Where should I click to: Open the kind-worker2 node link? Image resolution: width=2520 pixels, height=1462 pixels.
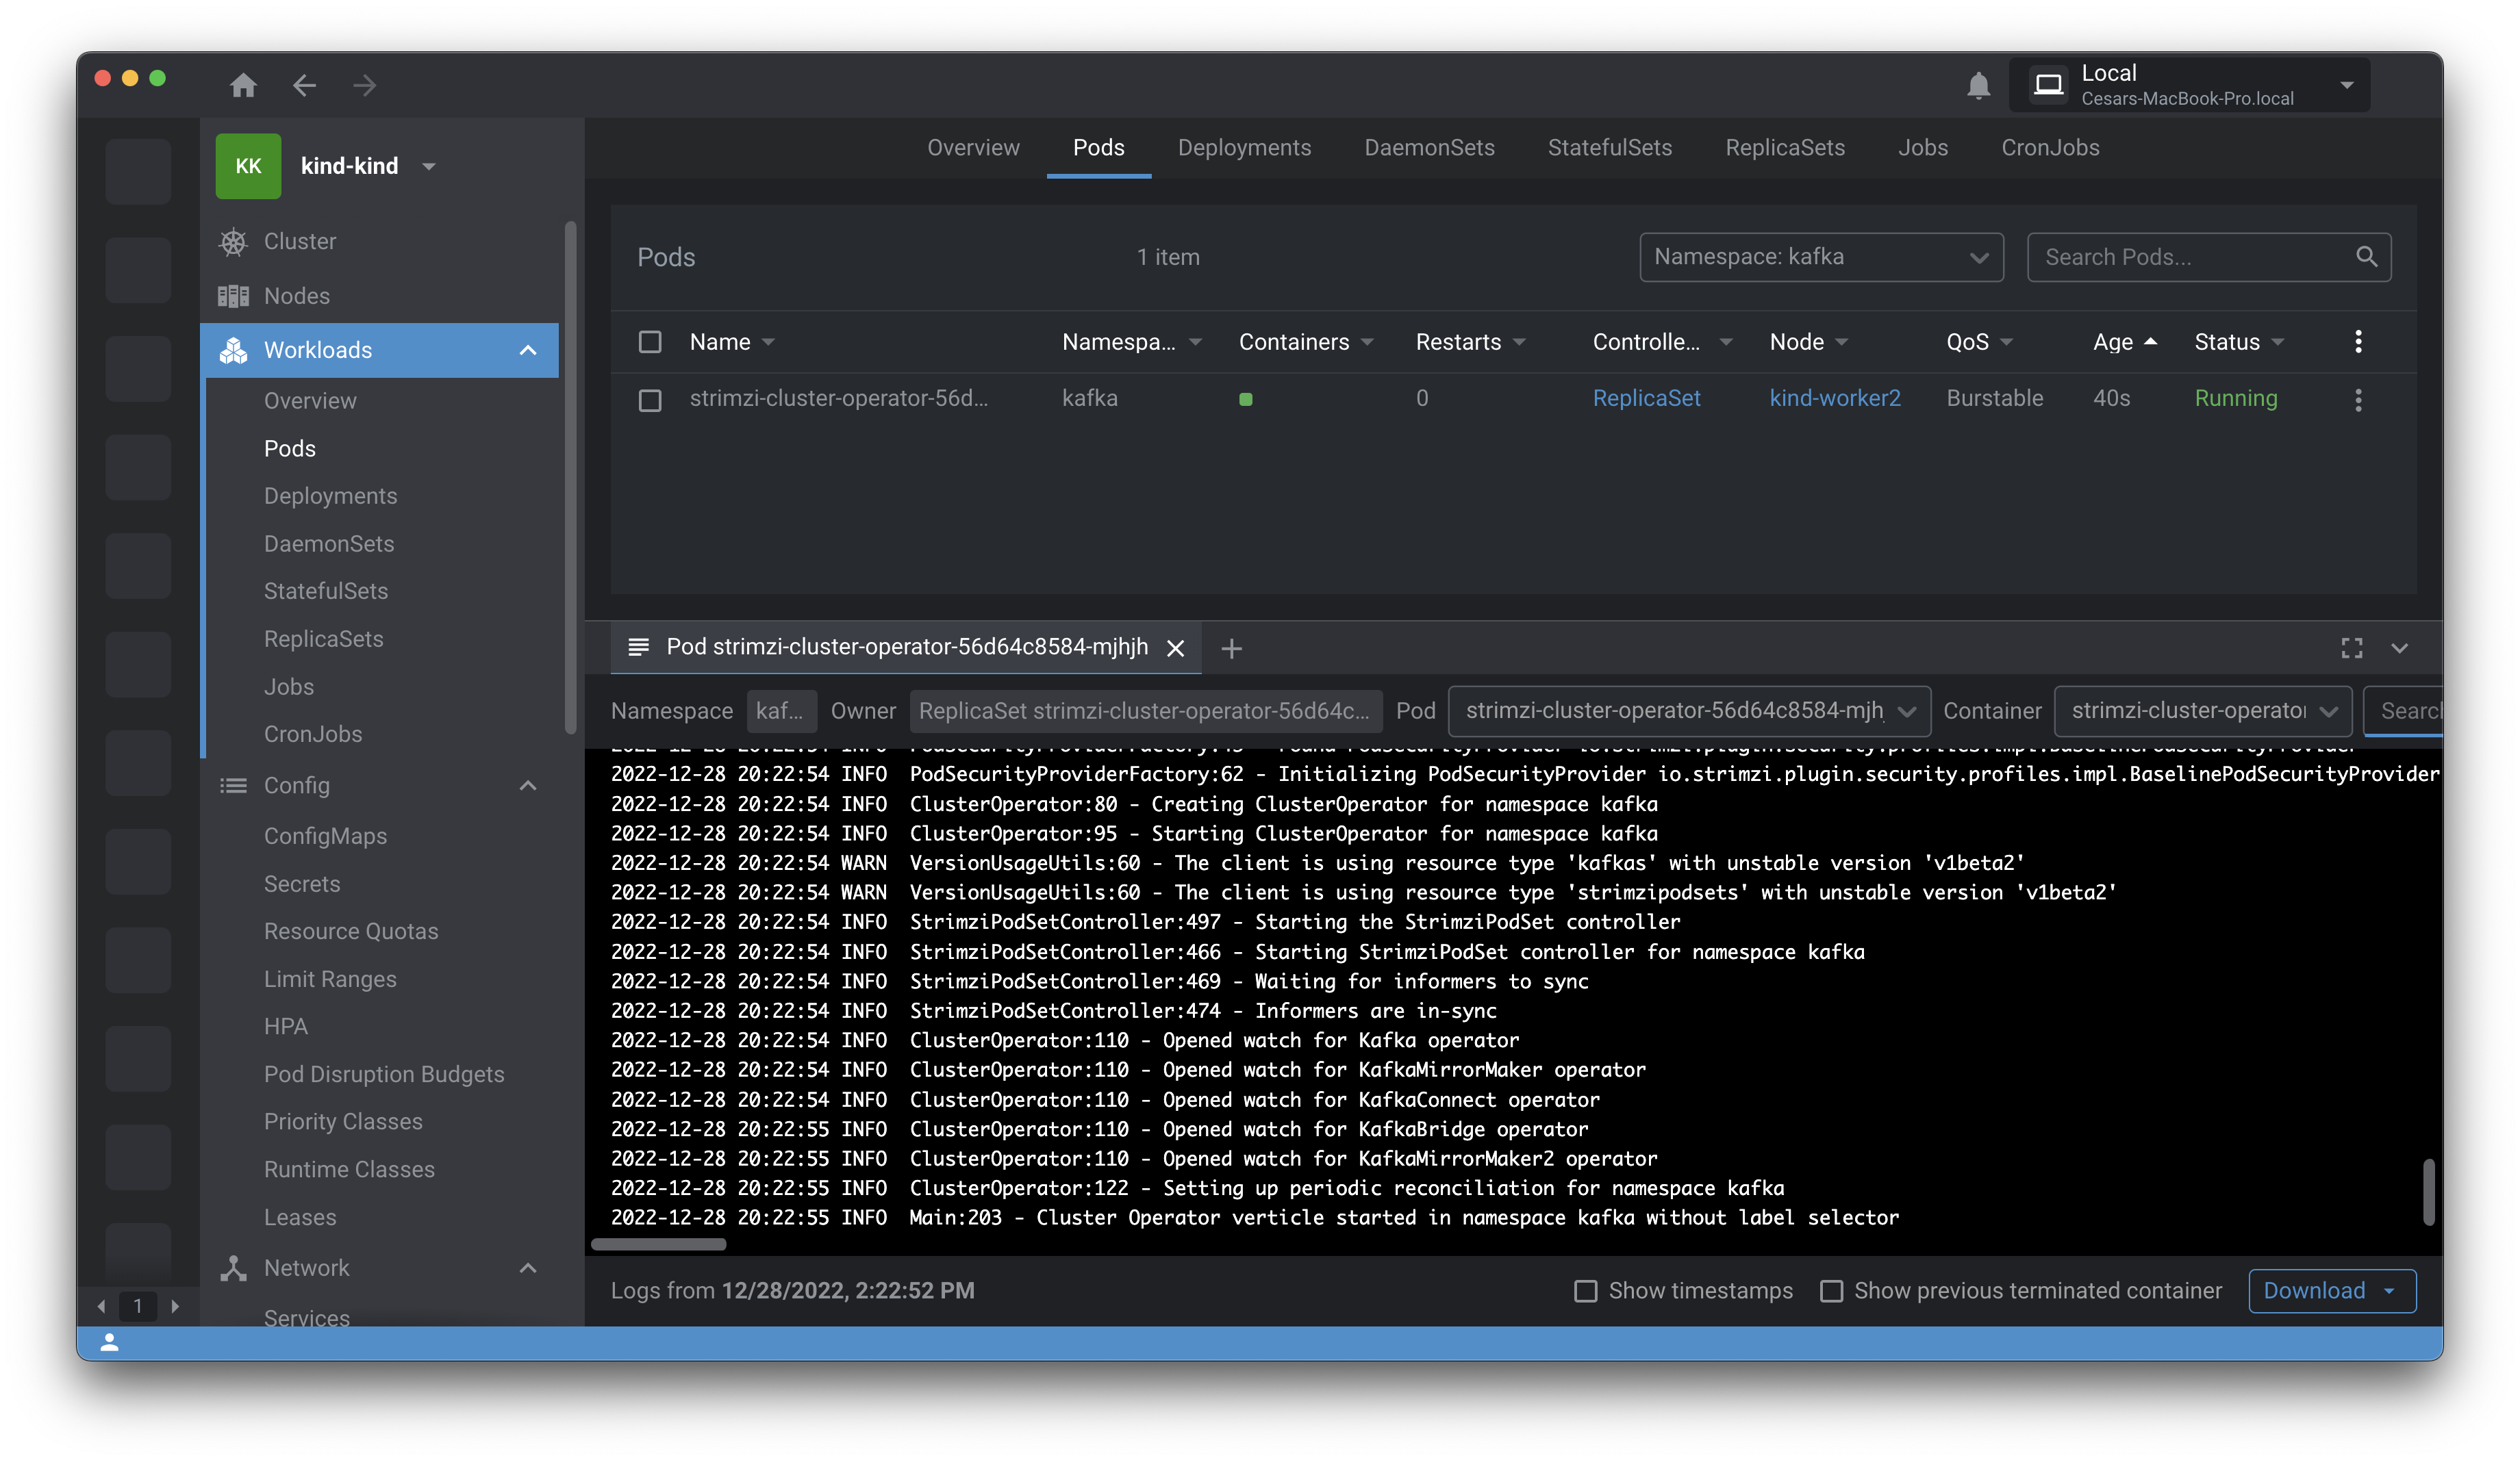pos(1834,398)
